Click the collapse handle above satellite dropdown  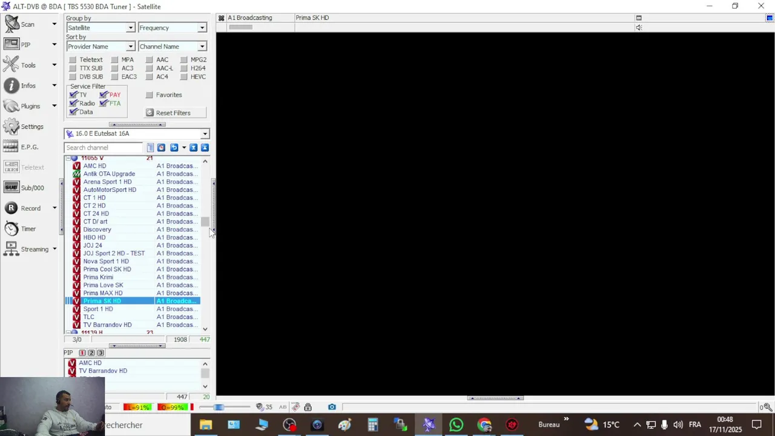(x=137, y=125)
